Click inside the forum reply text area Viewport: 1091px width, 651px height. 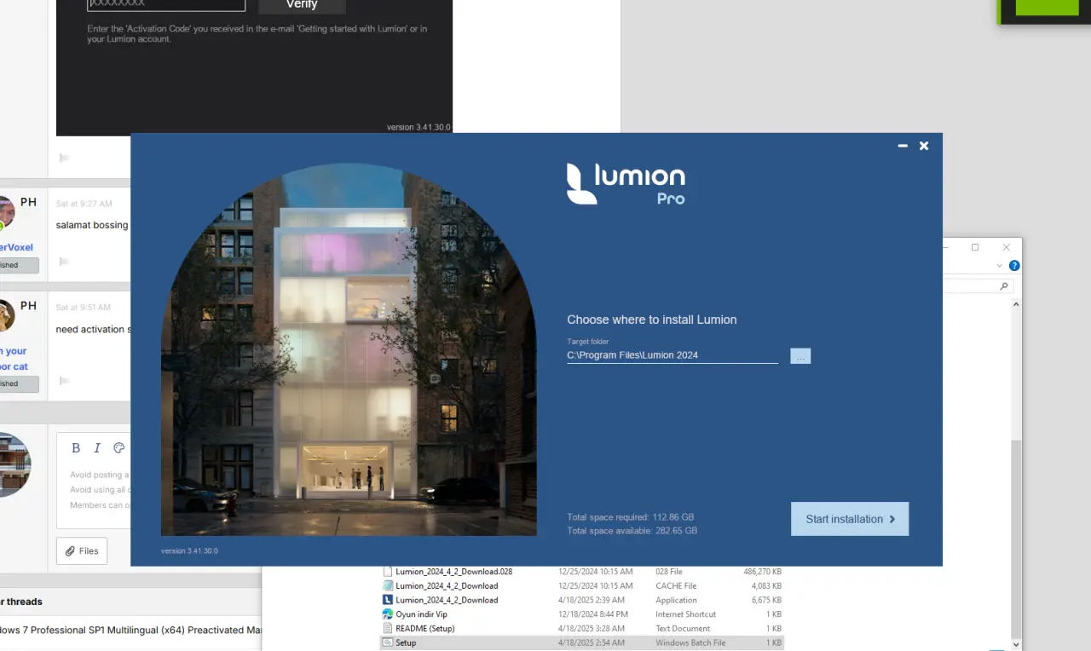click(94, 491)
